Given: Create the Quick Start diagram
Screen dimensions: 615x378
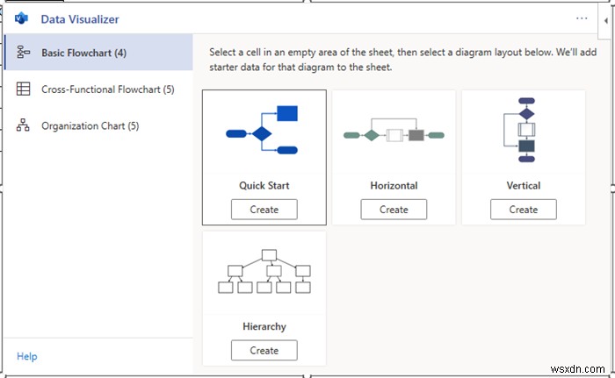Looking at the screenshot, I should (x=264, y=210).
